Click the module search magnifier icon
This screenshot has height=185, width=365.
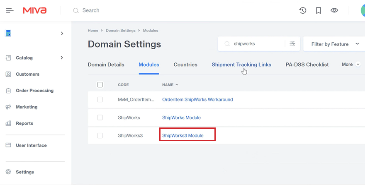coord(227,44)
